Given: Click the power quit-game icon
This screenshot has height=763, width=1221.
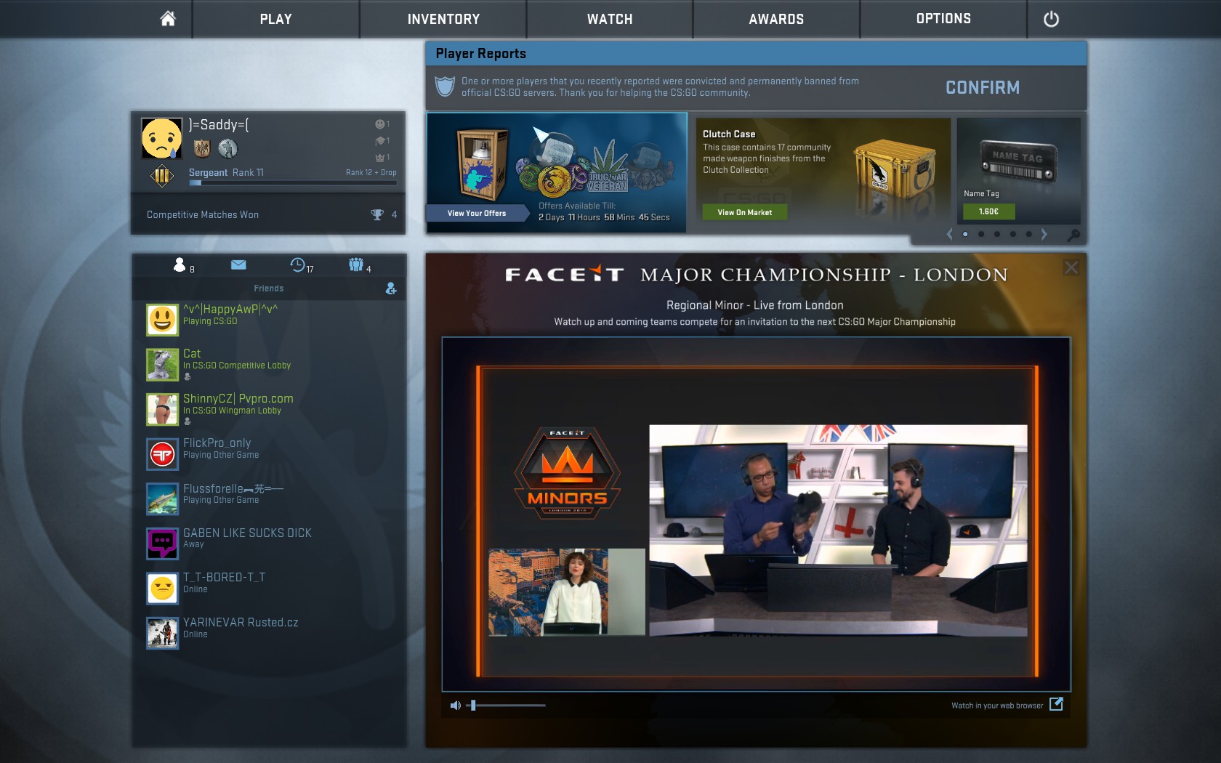Looking at the screenshot, I should (x=1051, y=20).
